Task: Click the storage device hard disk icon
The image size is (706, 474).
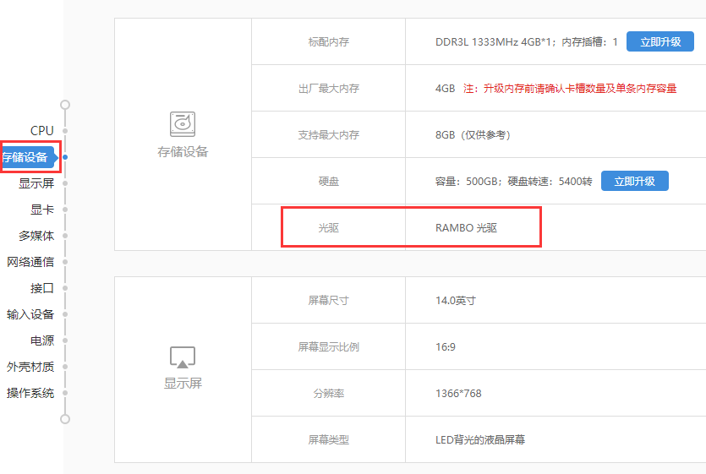Action: (183, 124)
